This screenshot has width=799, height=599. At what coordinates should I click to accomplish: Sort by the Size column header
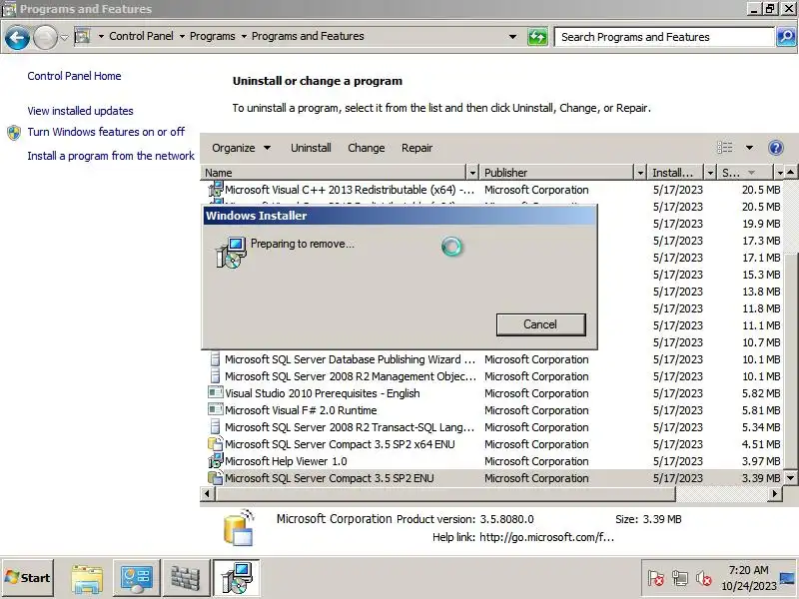(x=745, y=173)
